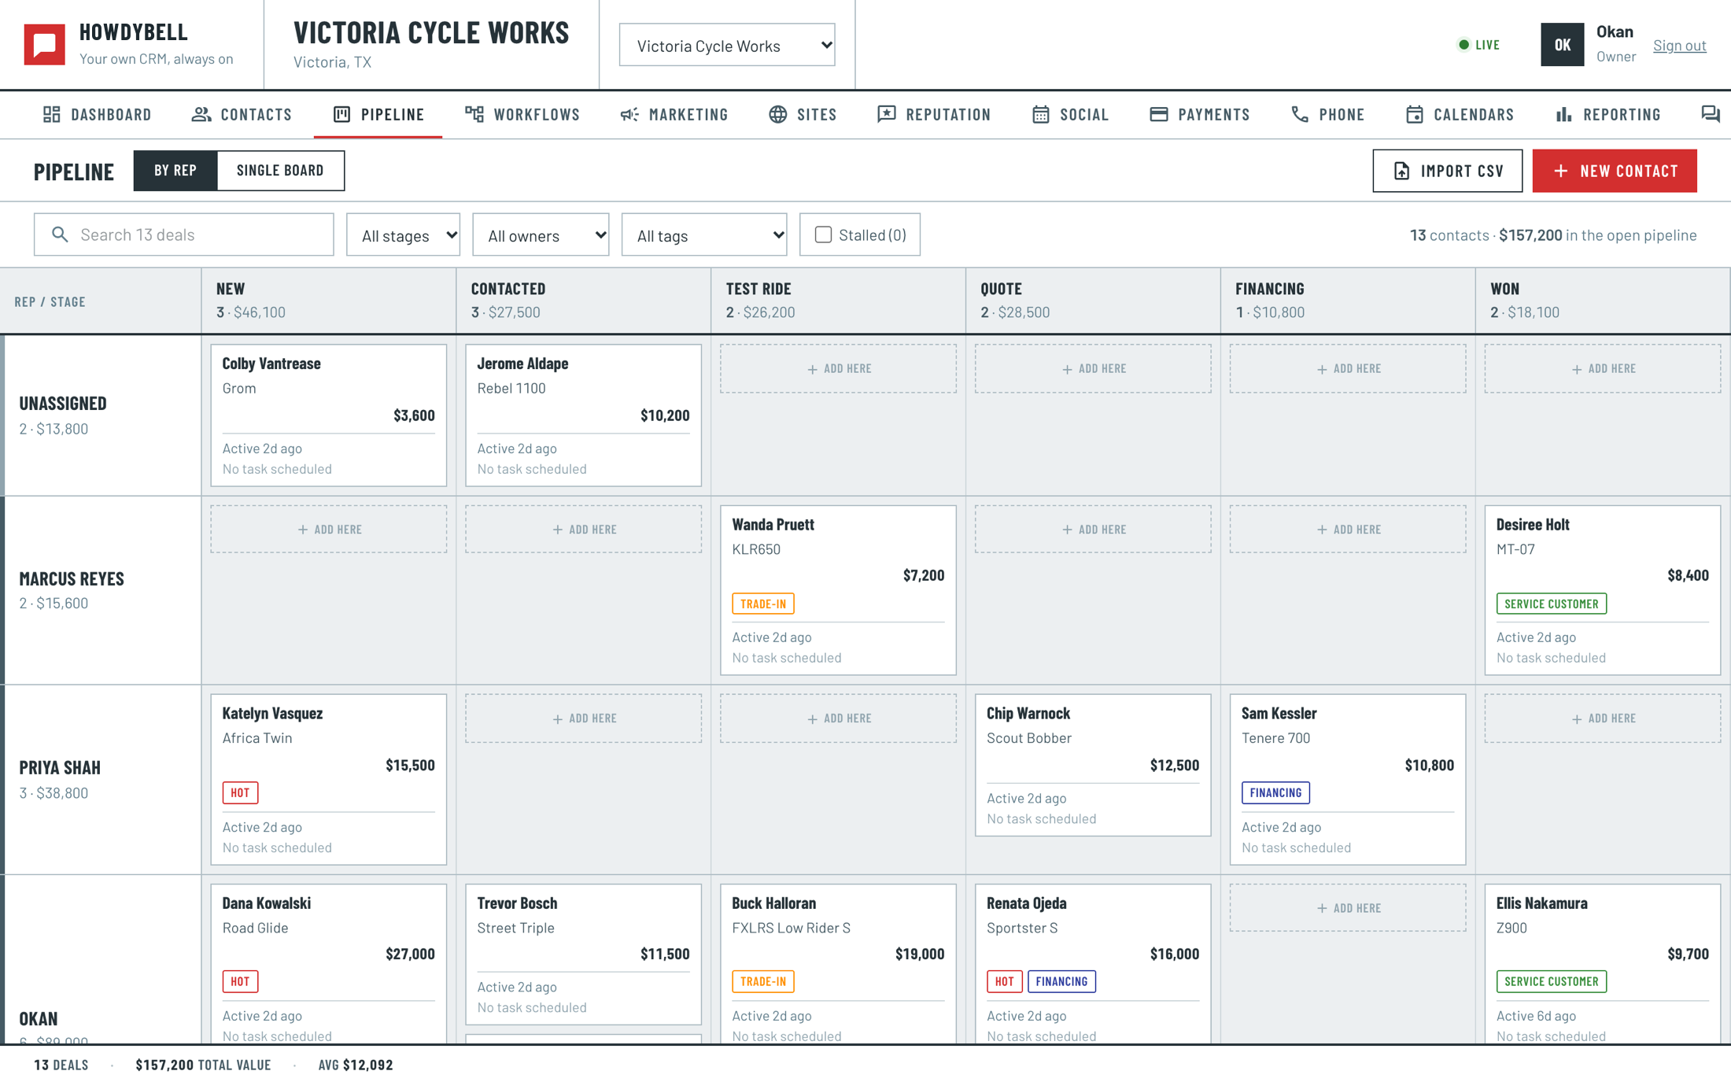Image resolution: width=1731 pixels, height=1082 pixels.
Task: Click the Import CSV button
Action: [x=1448, y=171]
